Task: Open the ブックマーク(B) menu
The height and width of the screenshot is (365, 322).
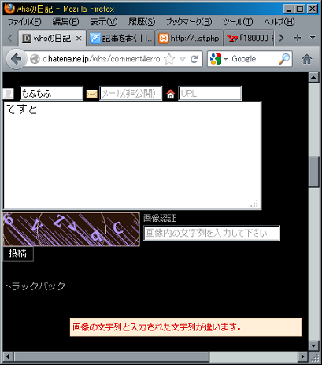Action: [189, 21]
